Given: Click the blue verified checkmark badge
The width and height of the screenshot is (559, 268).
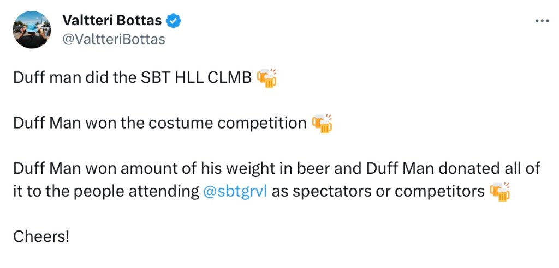Looking at the screenshot, I should 174,21.
